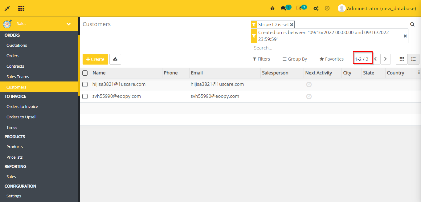
Task: Check the row for svh55990@eoopy.com
Action: (x=85, y=96)
